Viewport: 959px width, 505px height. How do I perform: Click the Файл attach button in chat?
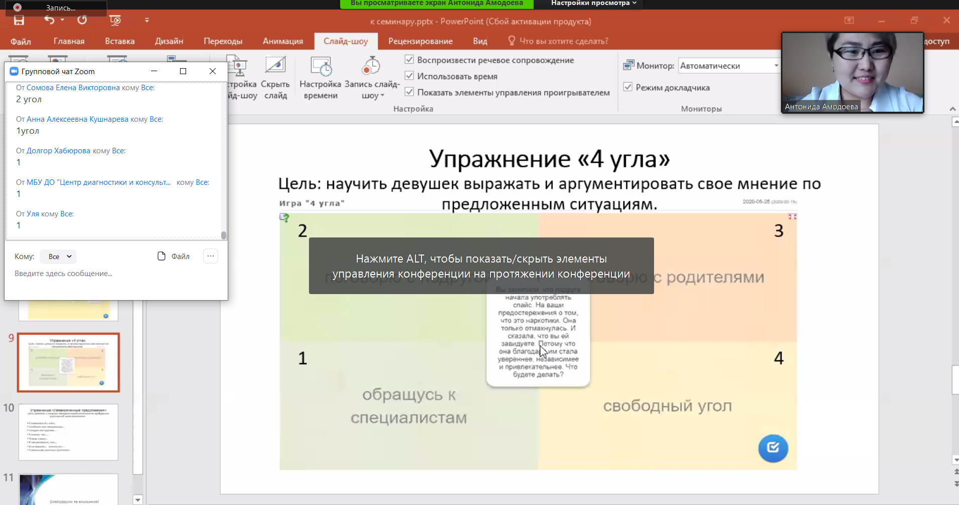[174, 257]
